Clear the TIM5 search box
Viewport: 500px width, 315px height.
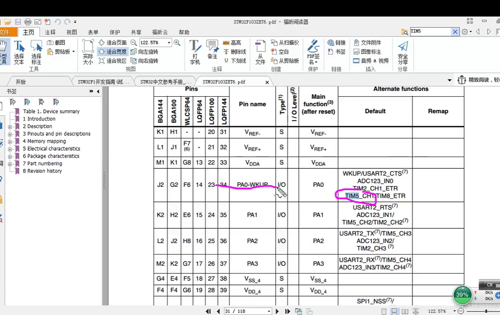coord(455,31)
